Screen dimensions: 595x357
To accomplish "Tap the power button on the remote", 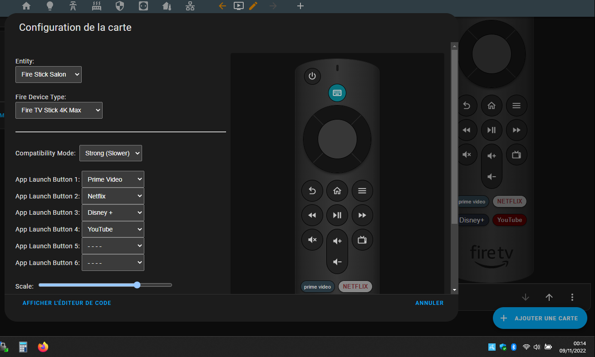I will pyautogui.click(x=312, y=76).
